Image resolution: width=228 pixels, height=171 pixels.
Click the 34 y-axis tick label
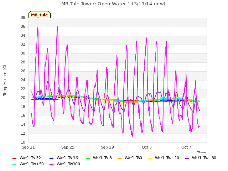tap(23, 36)
